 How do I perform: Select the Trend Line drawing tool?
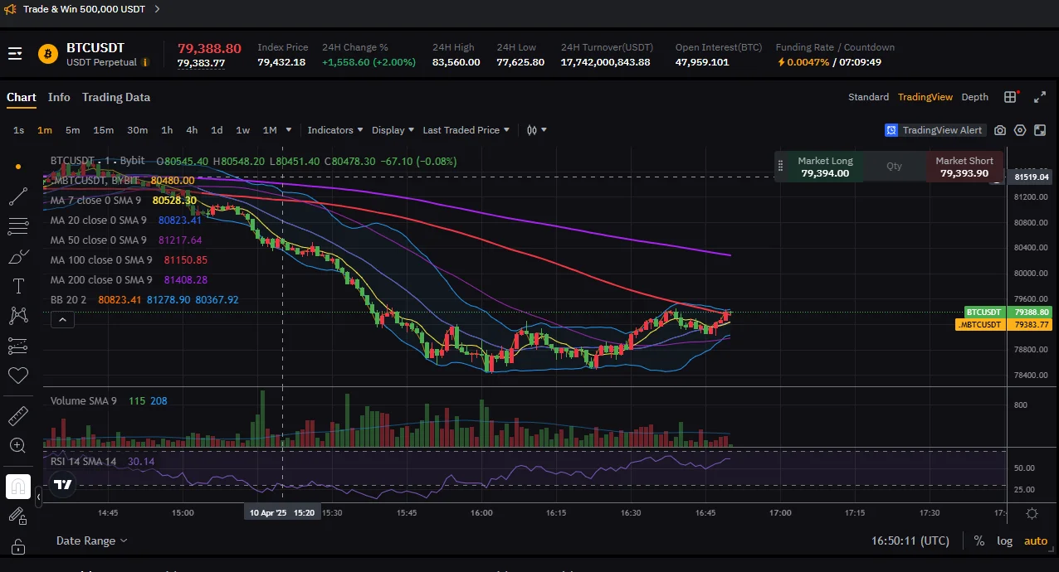(x=18, y=196)
